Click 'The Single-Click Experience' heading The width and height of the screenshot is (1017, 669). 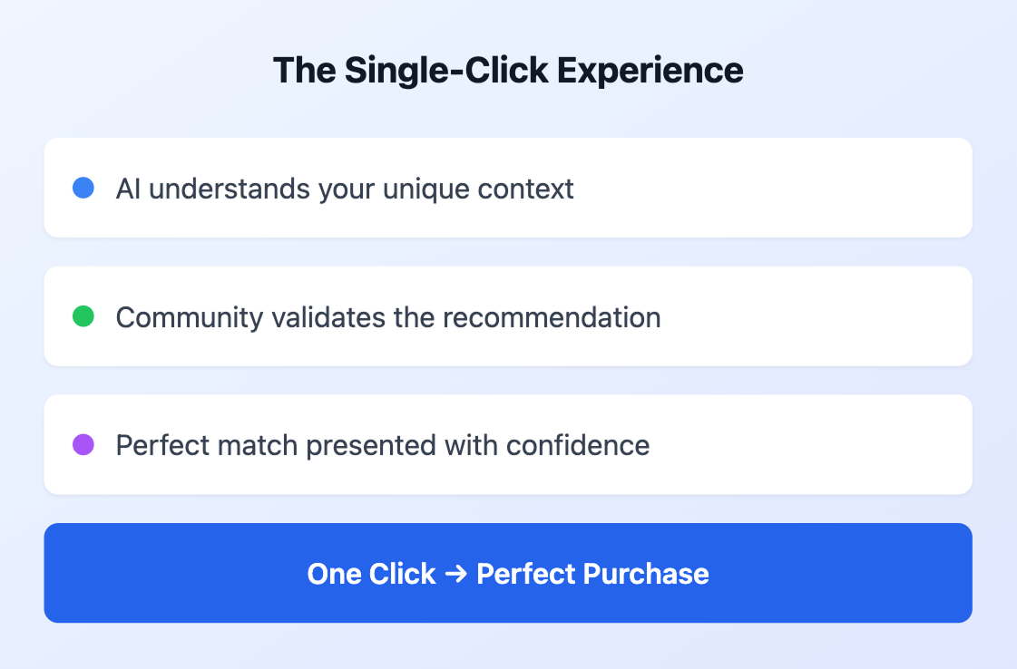508,70
